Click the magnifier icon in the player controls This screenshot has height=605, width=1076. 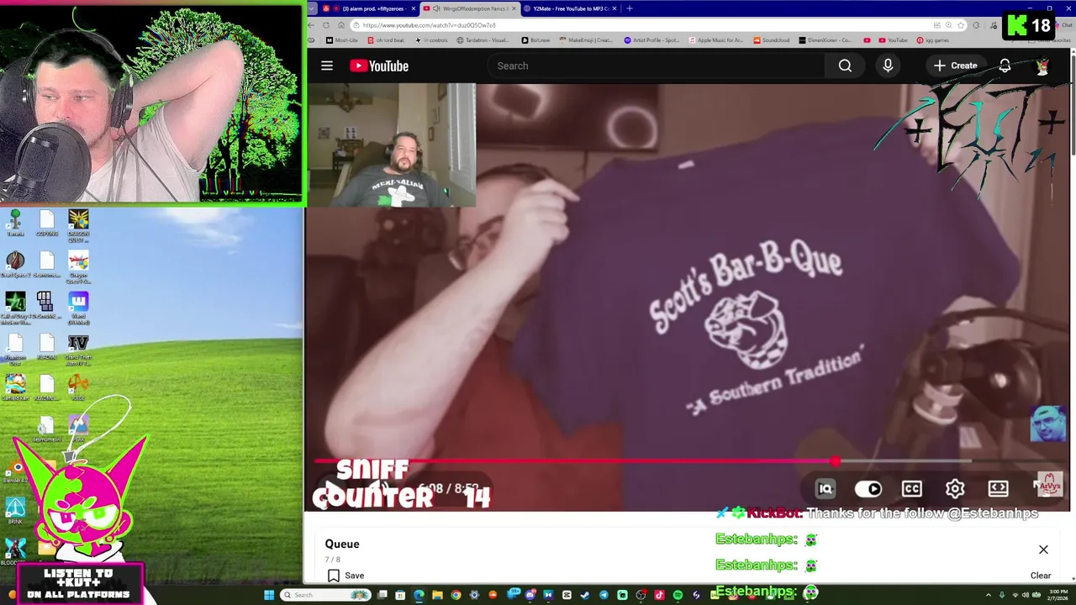coord(825,488)
